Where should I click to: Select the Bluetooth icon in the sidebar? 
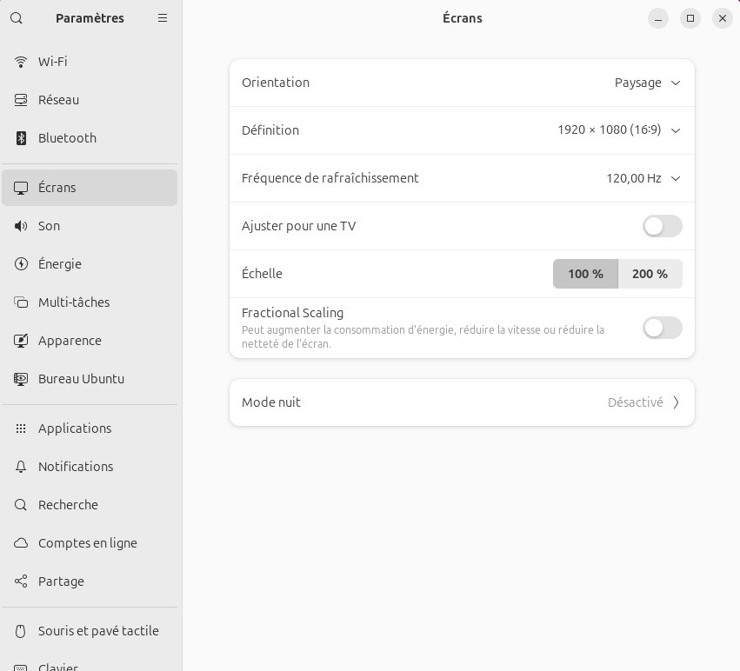22,138
